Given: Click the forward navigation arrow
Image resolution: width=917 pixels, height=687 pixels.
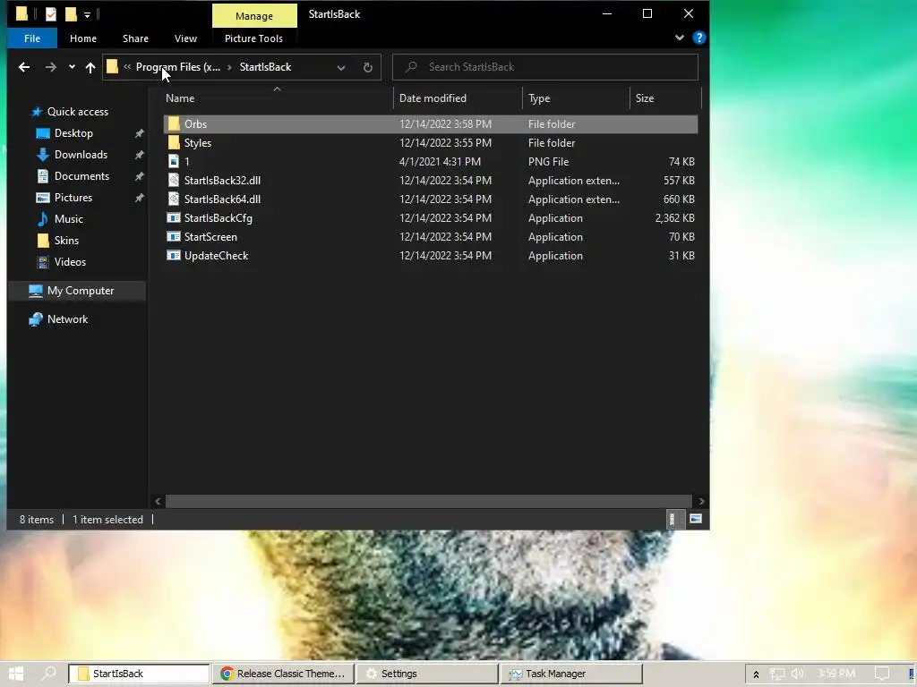Looking at the screenshot, I should pos(51,67).
